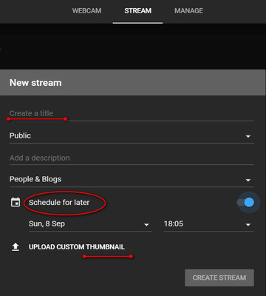Expand the People & Blogs category arrow

pos(248,181)
